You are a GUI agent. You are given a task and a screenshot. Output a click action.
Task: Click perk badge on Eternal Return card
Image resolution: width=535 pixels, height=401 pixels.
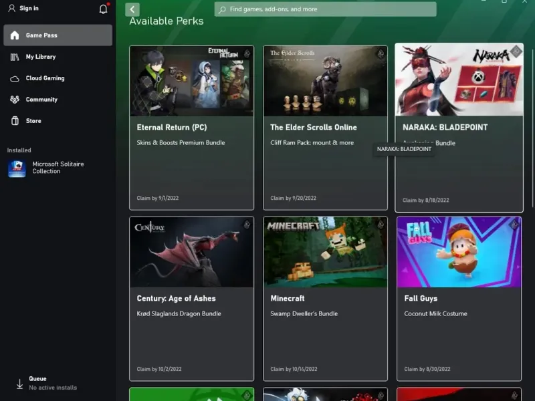pos(247,53)
